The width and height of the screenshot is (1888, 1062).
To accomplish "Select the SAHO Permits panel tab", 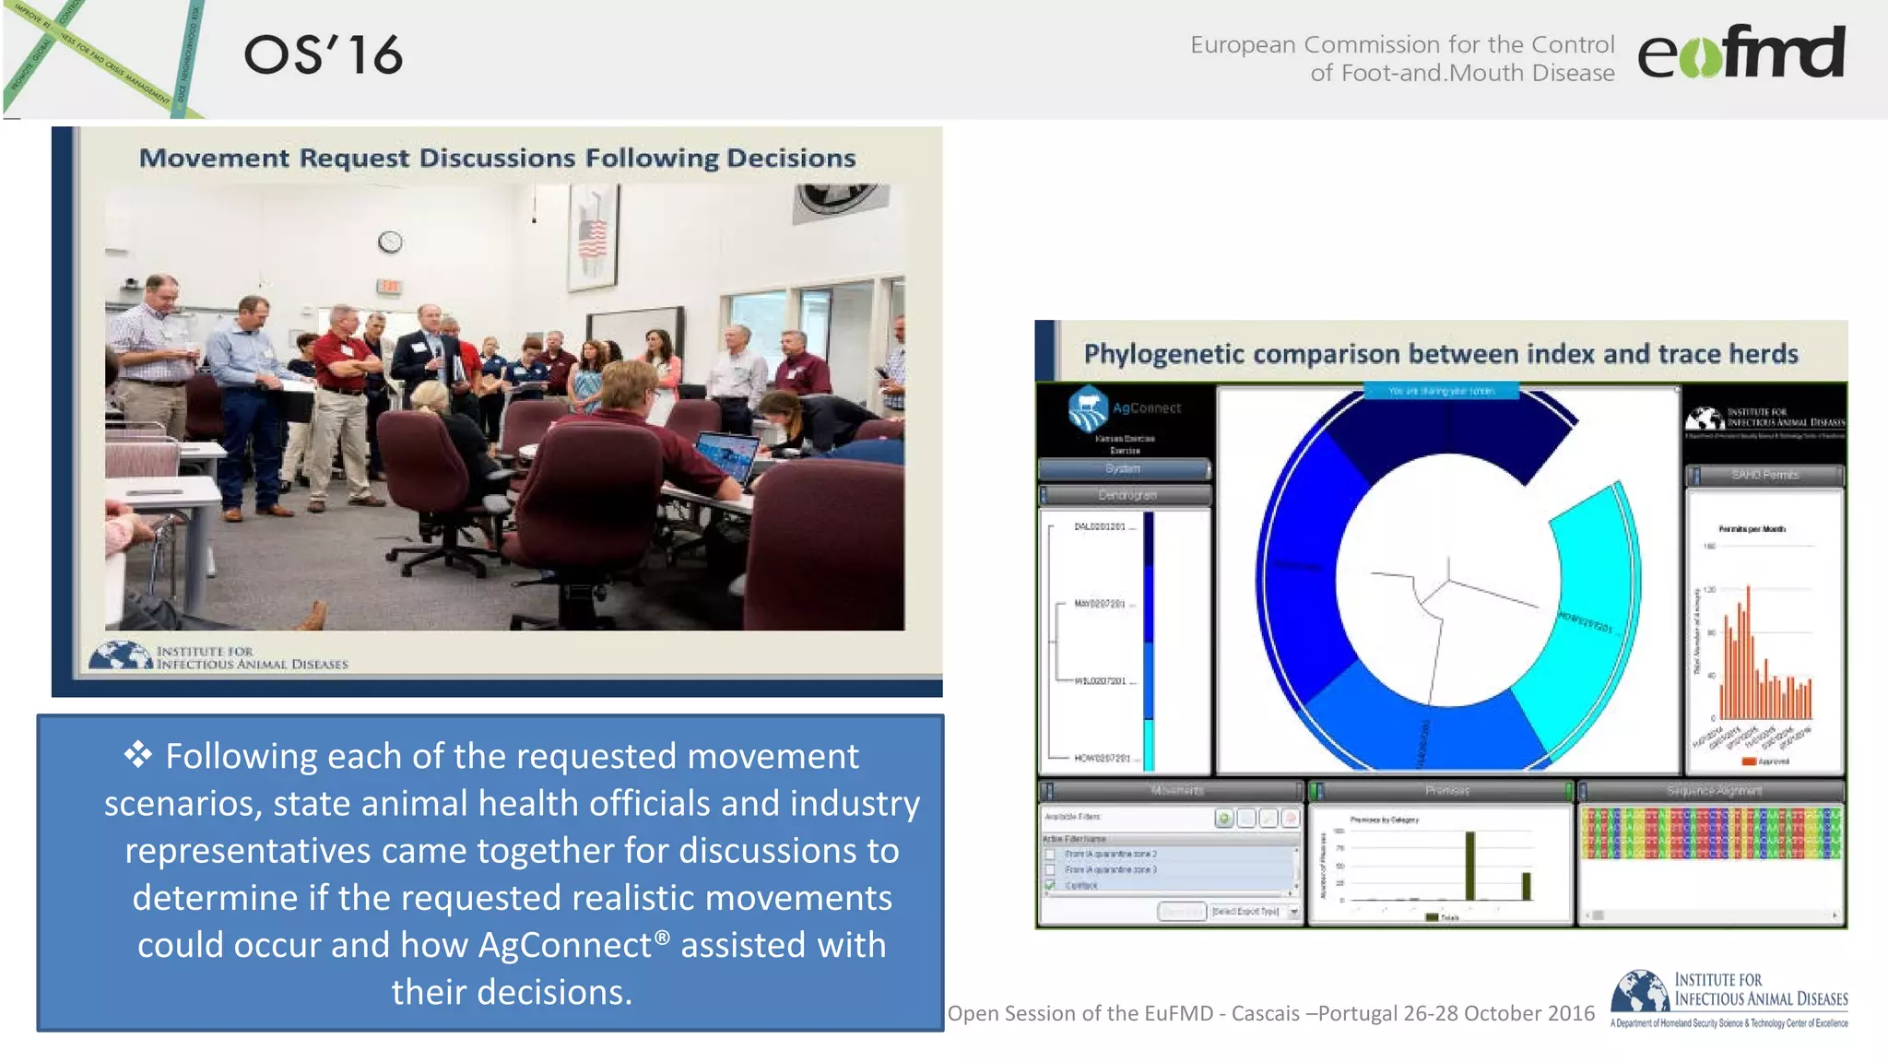I will pos(1765,476).
